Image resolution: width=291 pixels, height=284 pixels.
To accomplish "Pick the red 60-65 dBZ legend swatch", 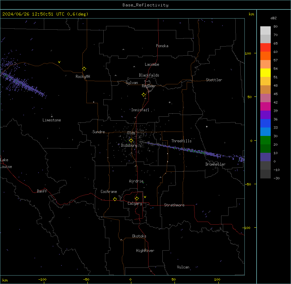I will [x=265, y=48].
